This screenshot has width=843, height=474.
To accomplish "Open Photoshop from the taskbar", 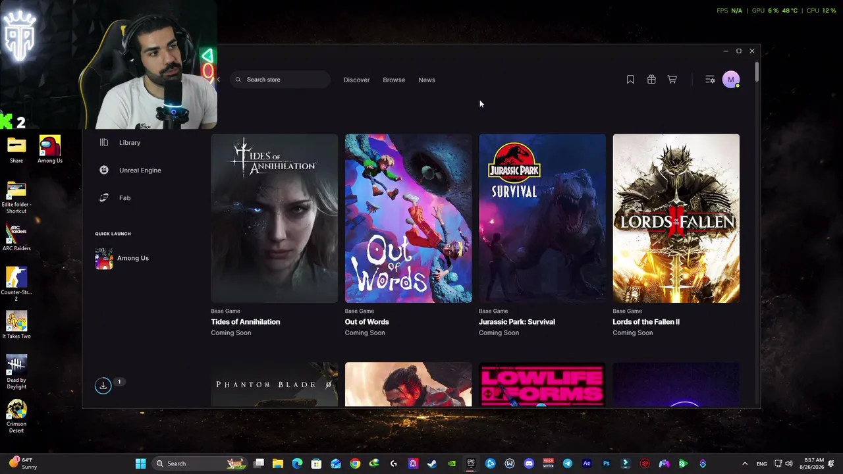I will pyautogui.click(x=607, y=463).
